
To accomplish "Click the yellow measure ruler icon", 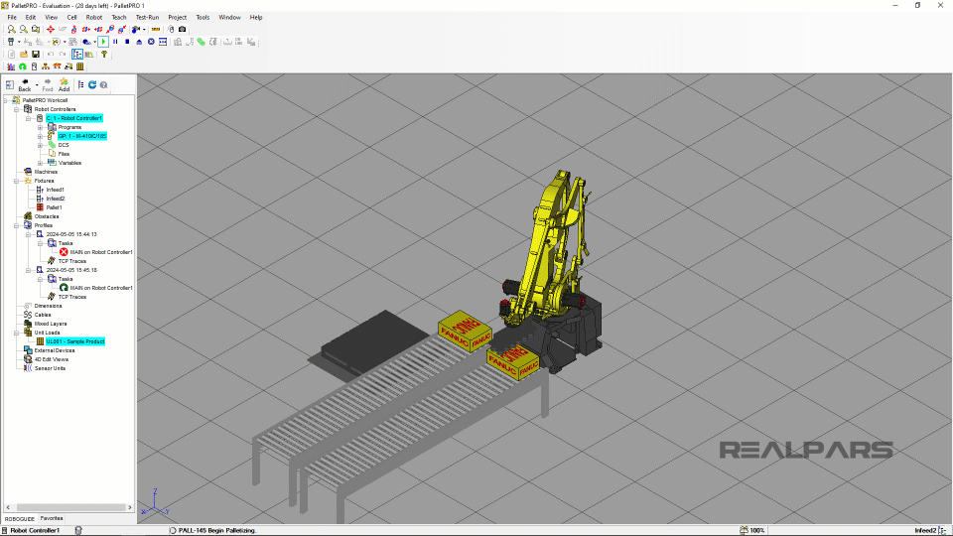I will coord(156,29).
